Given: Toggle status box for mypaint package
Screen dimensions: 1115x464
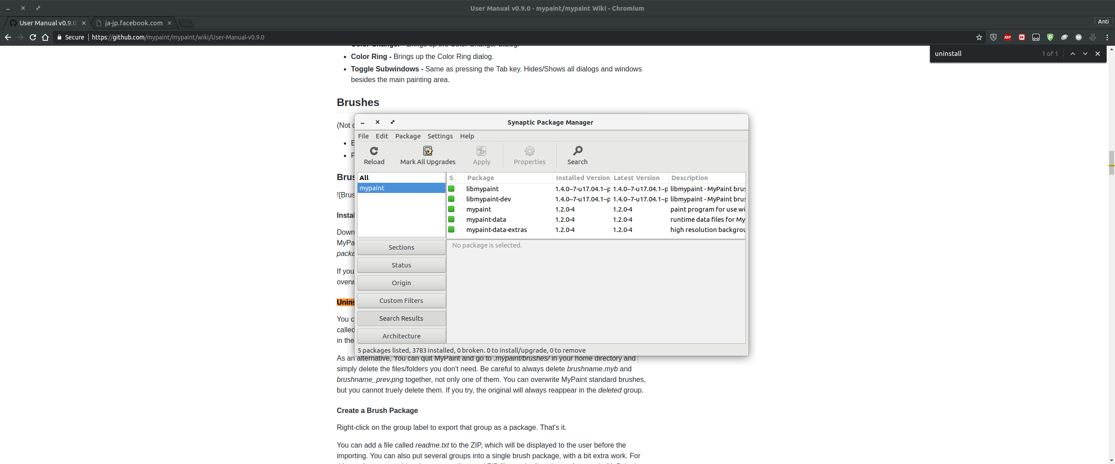Looking at the screenshot, I should pos(451,209).
